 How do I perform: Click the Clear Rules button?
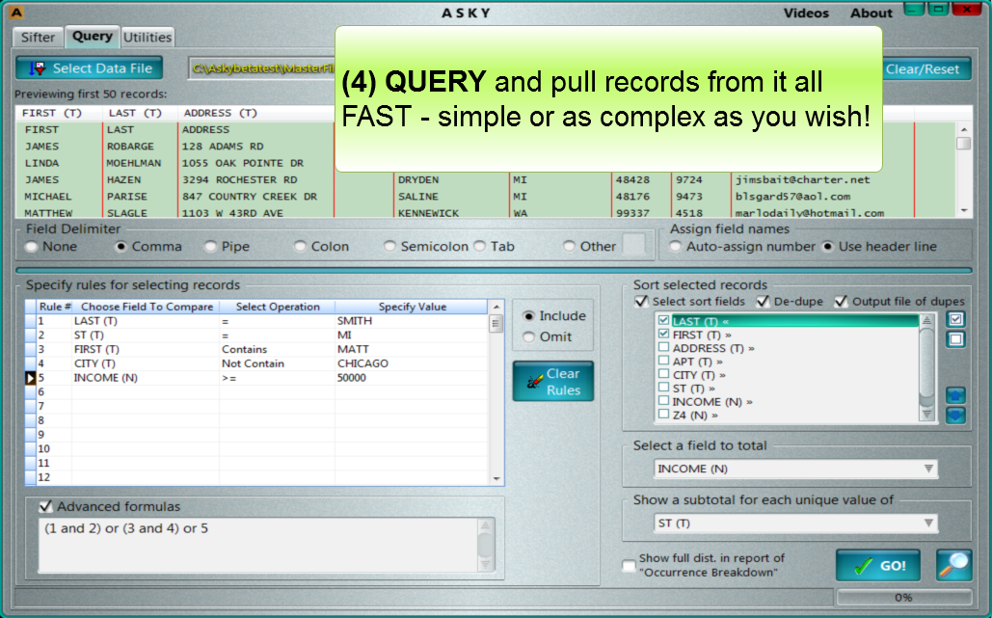coord(553,382)
